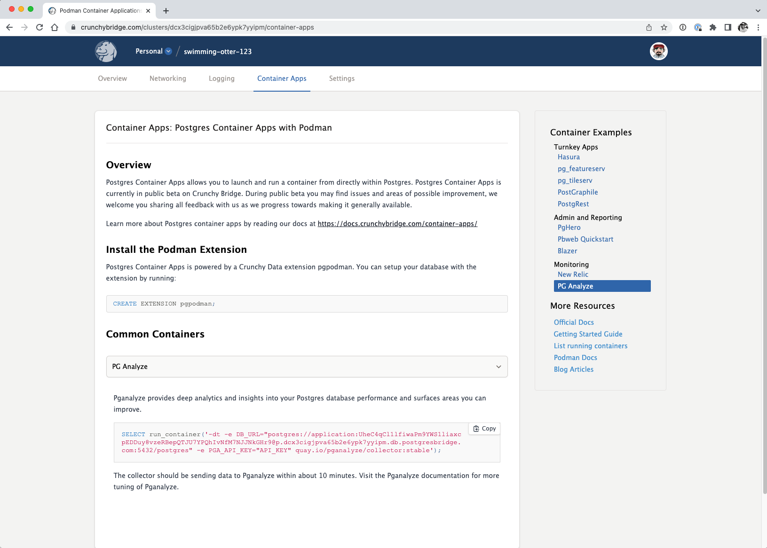Screen dimensions: 767x548
Task: Click the Admin and Reporting heading
Action: point(588,218)
